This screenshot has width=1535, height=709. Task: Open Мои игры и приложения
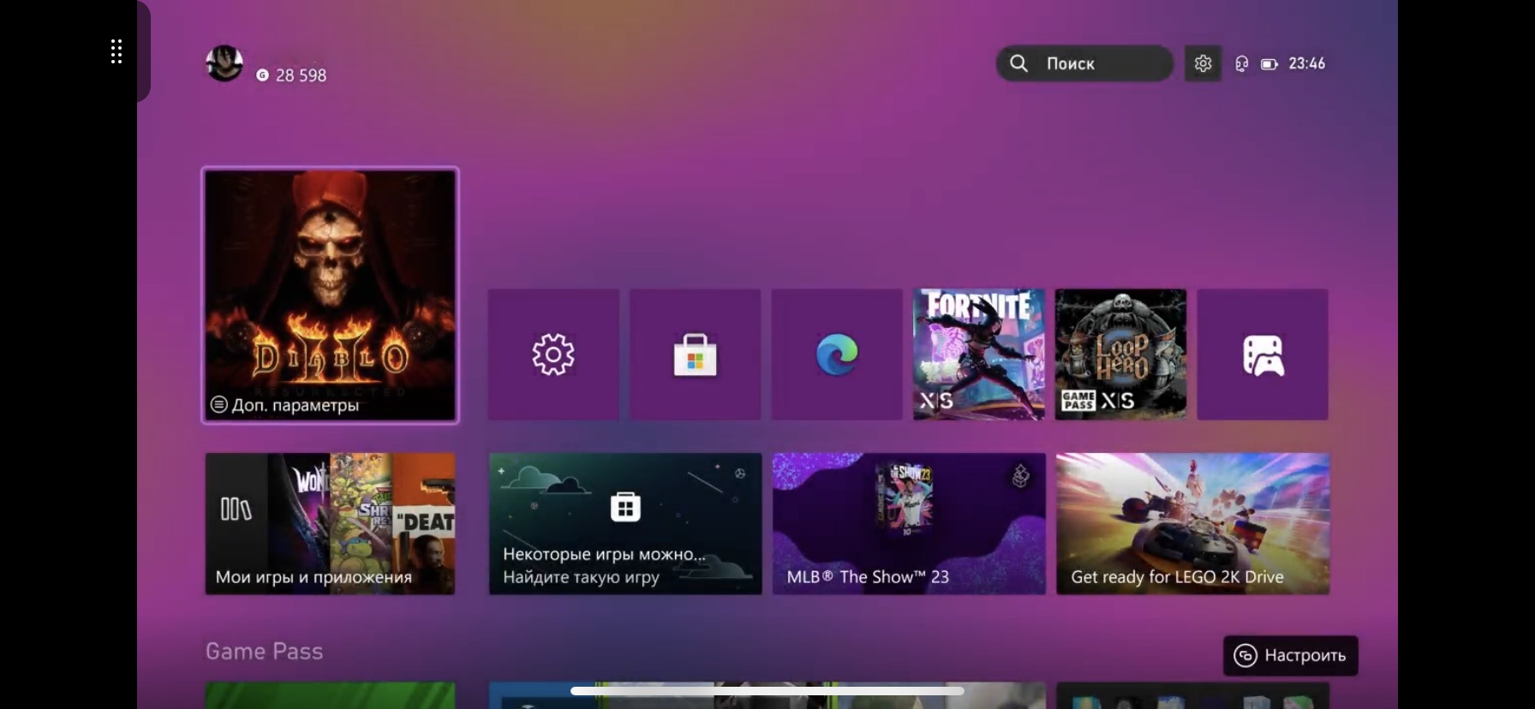(x=330, y=523)
